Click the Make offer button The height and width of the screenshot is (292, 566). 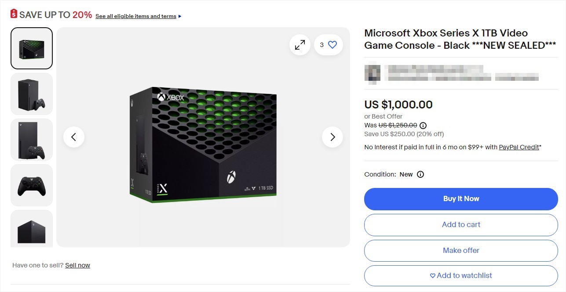(x=460, y=250)
